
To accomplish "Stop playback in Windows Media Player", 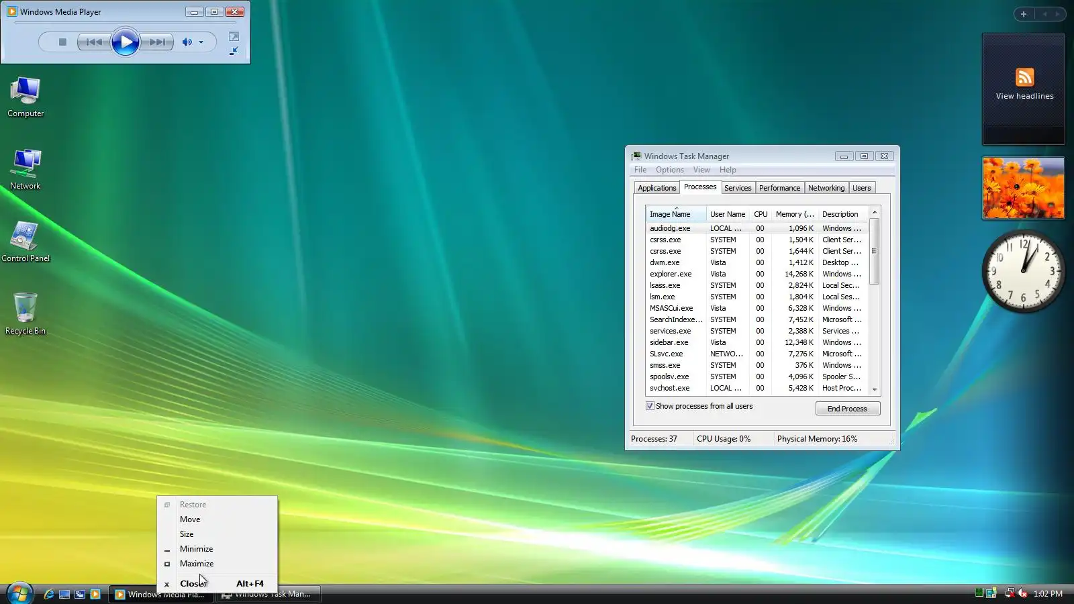I will coord(62,42).
